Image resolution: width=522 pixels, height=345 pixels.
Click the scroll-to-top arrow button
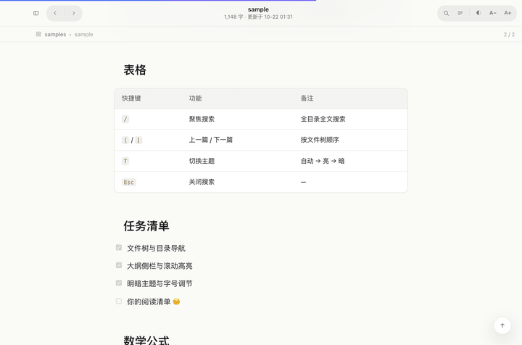(x=502, y=325)
